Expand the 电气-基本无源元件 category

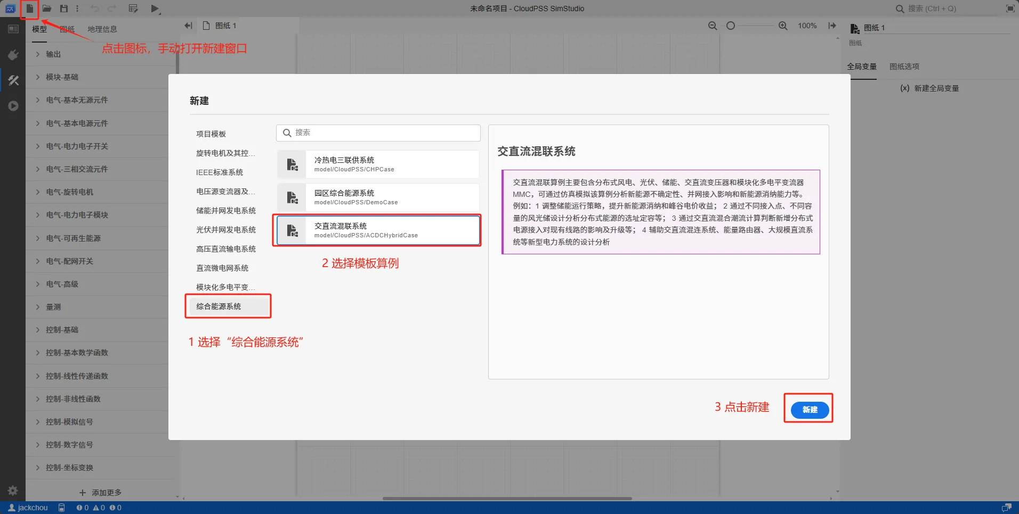100,100
